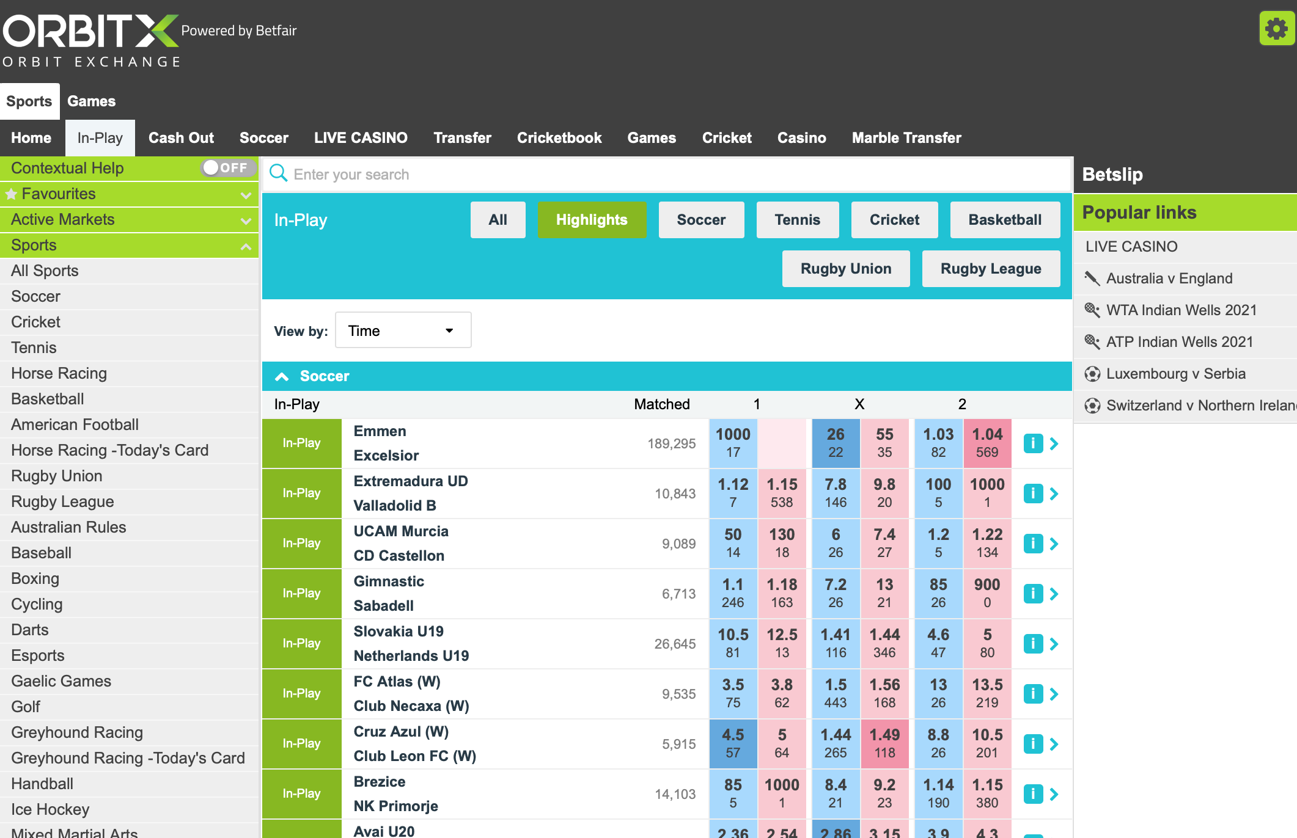Image resolution: width=1297 pixels, height=838 pixels.
Task: Open the View by Time dropdown
Action: (403, 330)
